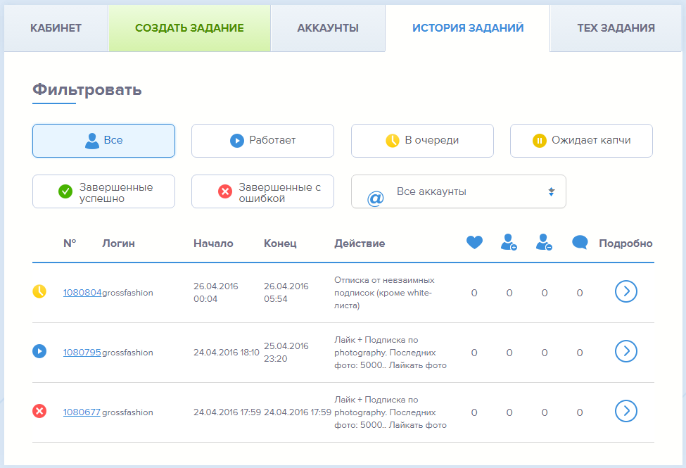
Task: Enable the Ожидает капчи filter
Action: [581, 140]
